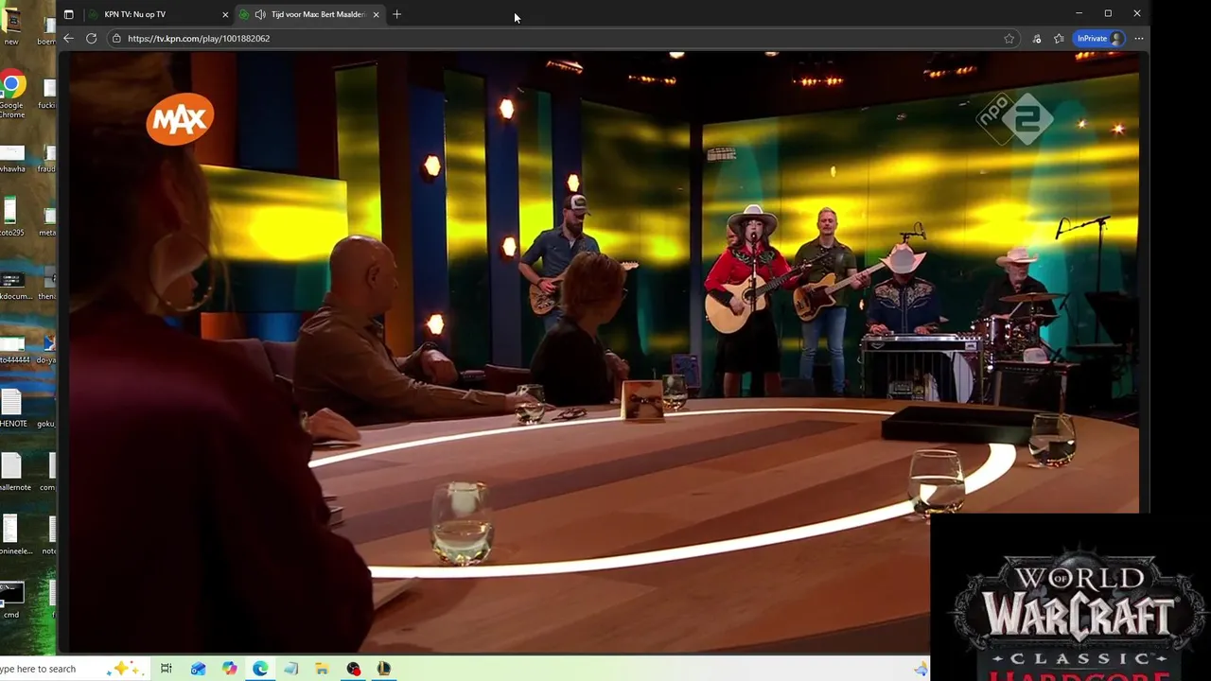Click the InPrivate profile button
This screenshot has height=681, width=1211.
point(1100,38)
